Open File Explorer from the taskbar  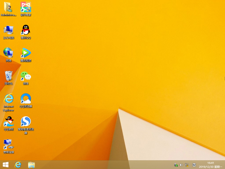point(31,165)
